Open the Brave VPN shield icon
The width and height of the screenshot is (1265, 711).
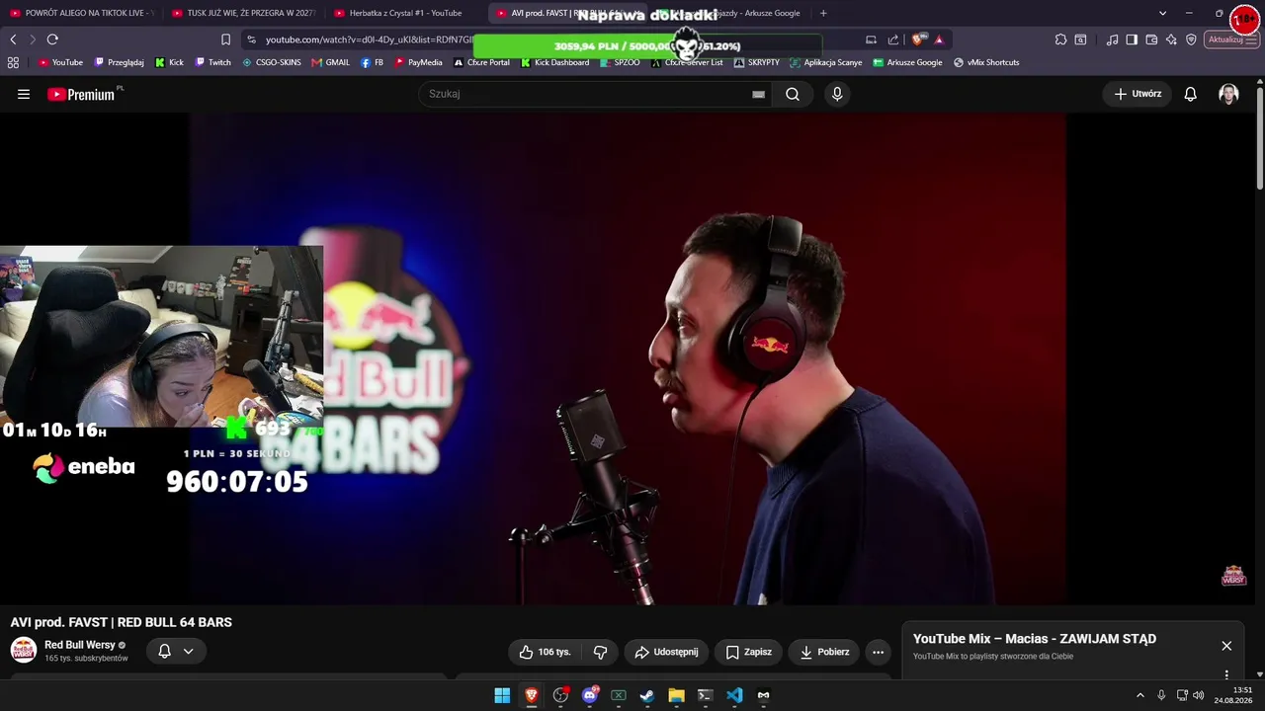tap(1191, 39)
